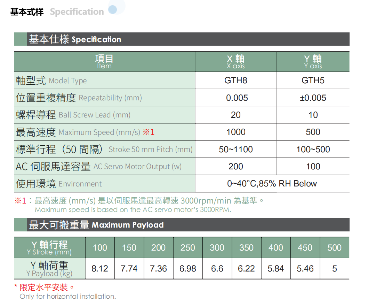Select the X axis motor output '200'
Screen dimensions: 376x306
236,167
